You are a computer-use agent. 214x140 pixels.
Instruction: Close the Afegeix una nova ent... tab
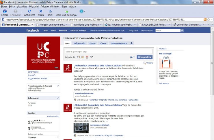click(x=67, y=25)
